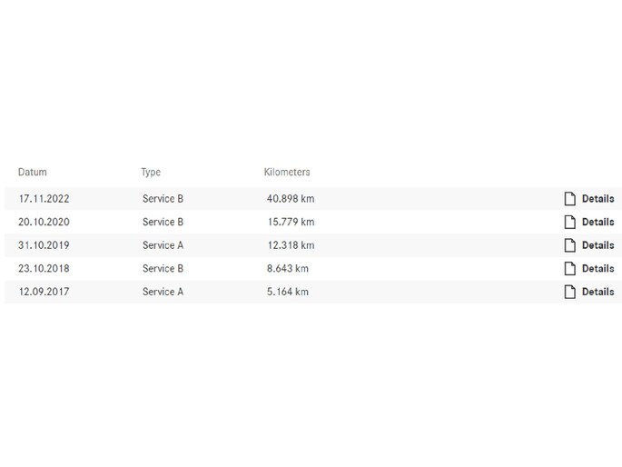Select the mileage value 8.643 km
This screenshot has width=622, height=467.
288,269
